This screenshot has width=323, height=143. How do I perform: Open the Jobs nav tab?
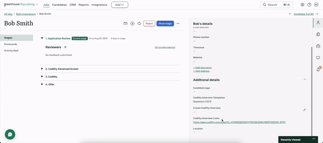[x=46, y=5]
